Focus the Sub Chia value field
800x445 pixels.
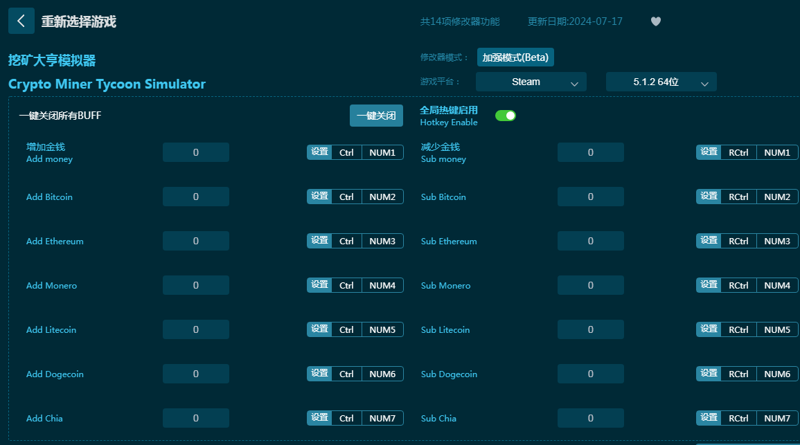tap(590, 419)
